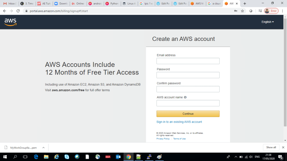Reload the AWS signup page

tap(18, 11)
